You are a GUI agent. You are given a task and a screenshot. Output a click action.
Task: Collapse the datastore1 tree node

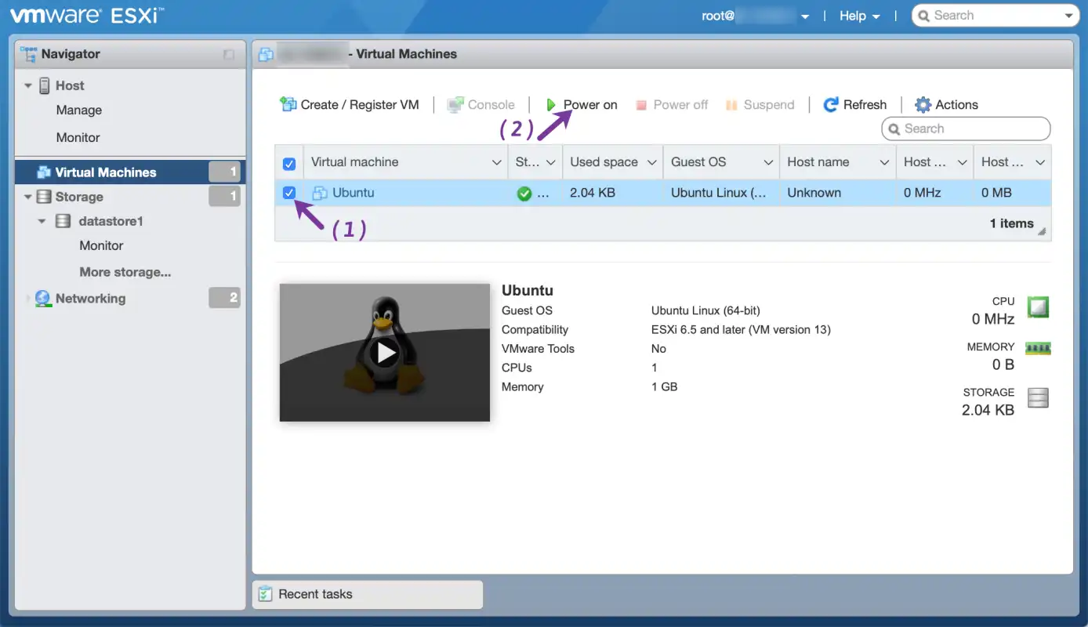42,221
